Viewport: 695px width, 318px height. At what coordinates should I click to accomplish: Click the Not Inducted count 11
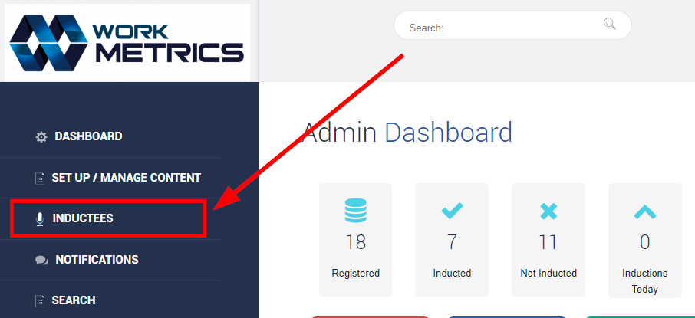[x=548, y=242]
